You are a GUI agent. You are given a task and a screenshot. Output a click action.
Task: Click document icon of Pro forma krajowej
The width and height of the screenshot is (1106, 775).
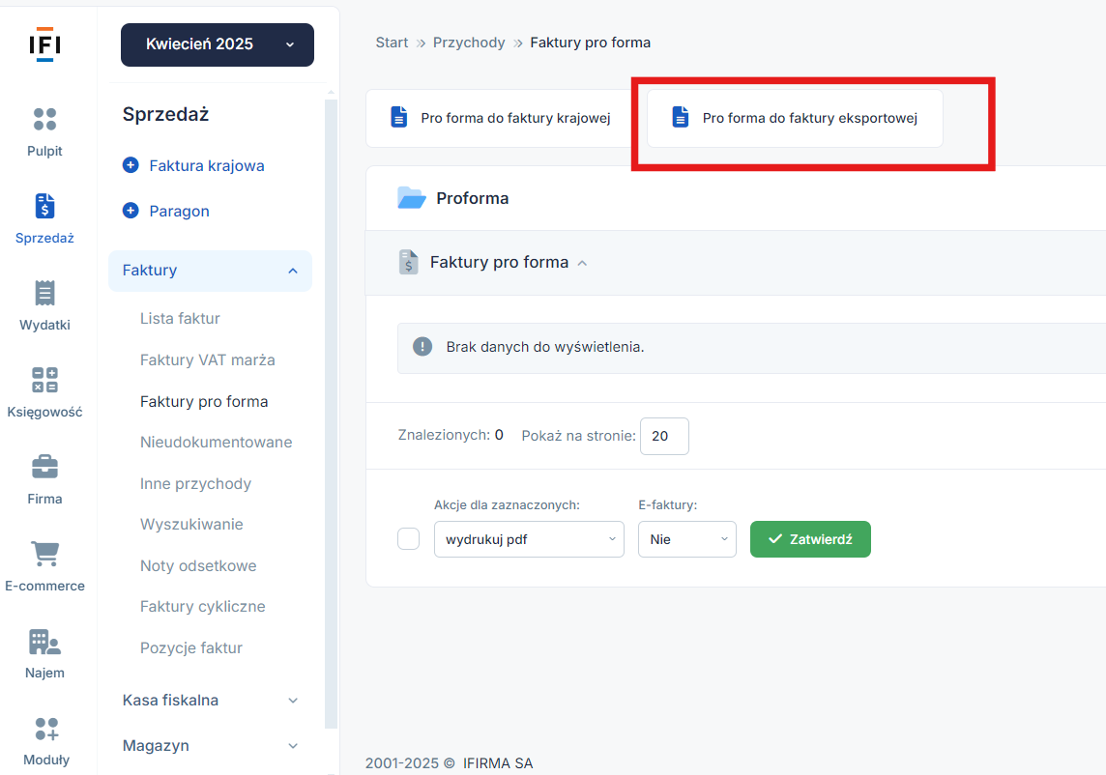[x=398, y=117]
